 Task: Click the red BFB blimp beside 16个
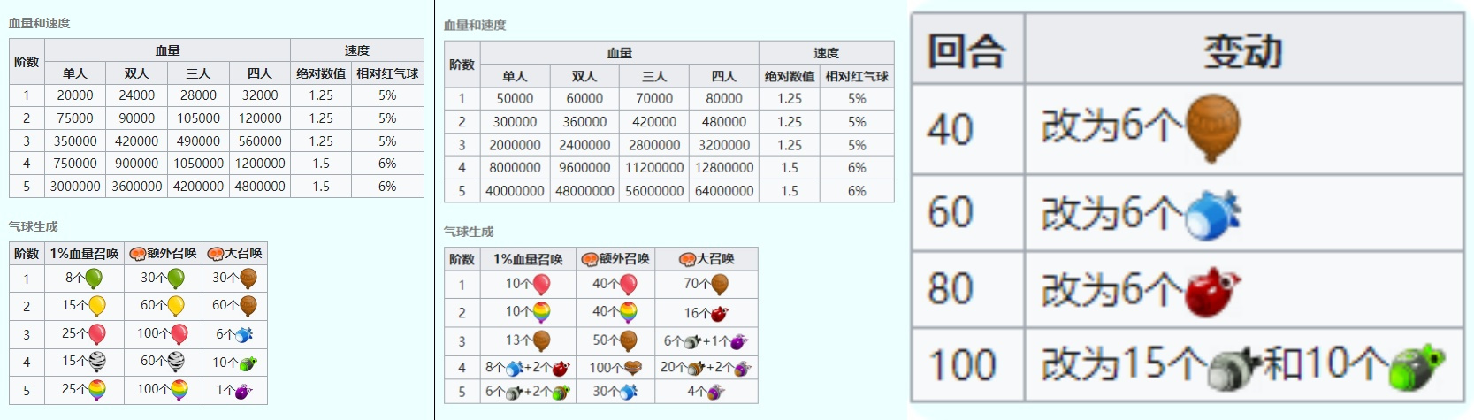tap(719, 313)
